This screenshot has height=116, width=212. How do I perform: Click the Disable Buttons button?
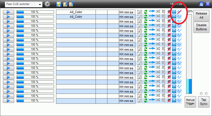click(201, 27)
